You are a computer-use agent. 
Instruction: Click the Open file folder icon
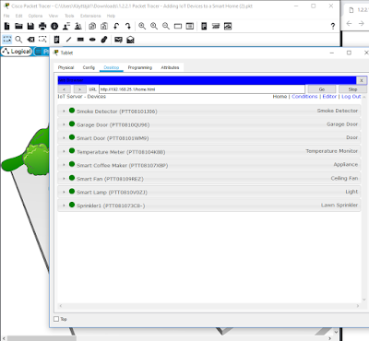pyautogui.click(x=18, y=27)
